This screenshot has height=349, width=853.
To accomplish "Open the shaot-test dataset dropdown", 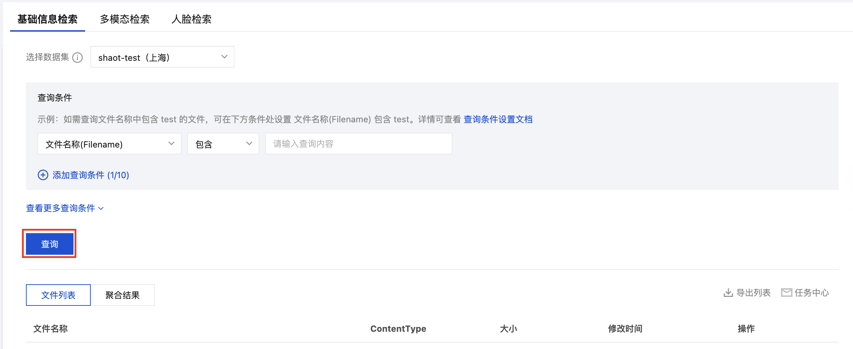I will pos(162,57).
